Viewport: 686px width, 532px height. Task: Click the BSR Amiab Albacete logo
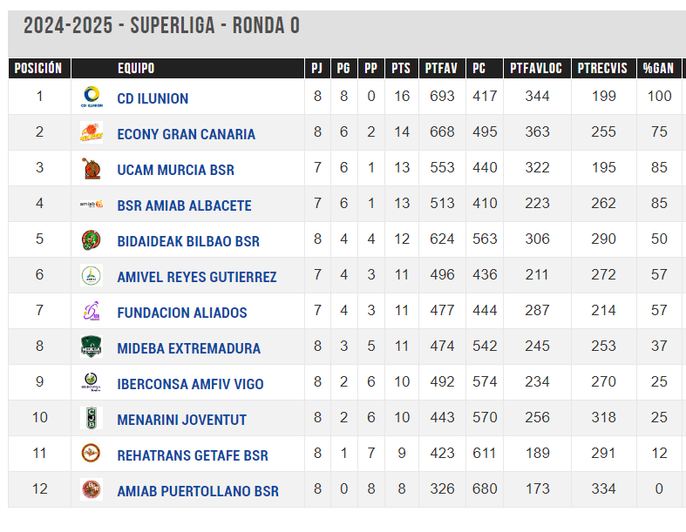(92, 204)
